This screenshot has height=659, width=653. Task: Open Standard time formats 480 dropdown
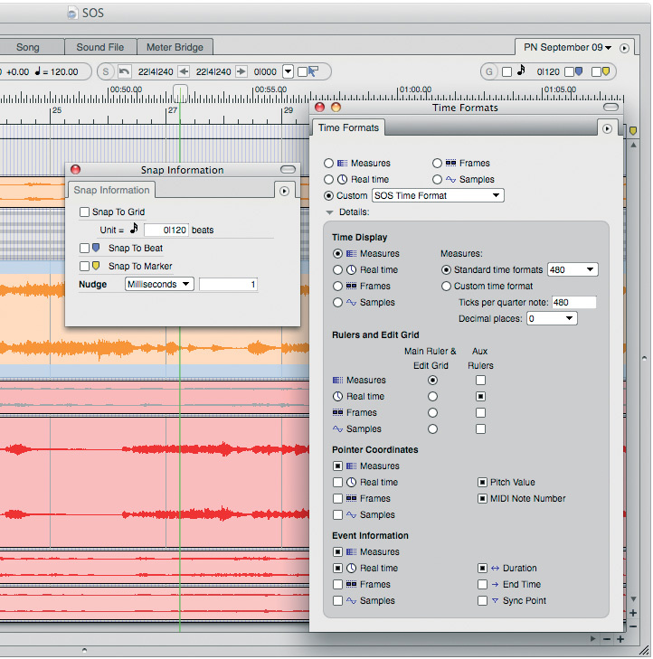pos(573,269)
